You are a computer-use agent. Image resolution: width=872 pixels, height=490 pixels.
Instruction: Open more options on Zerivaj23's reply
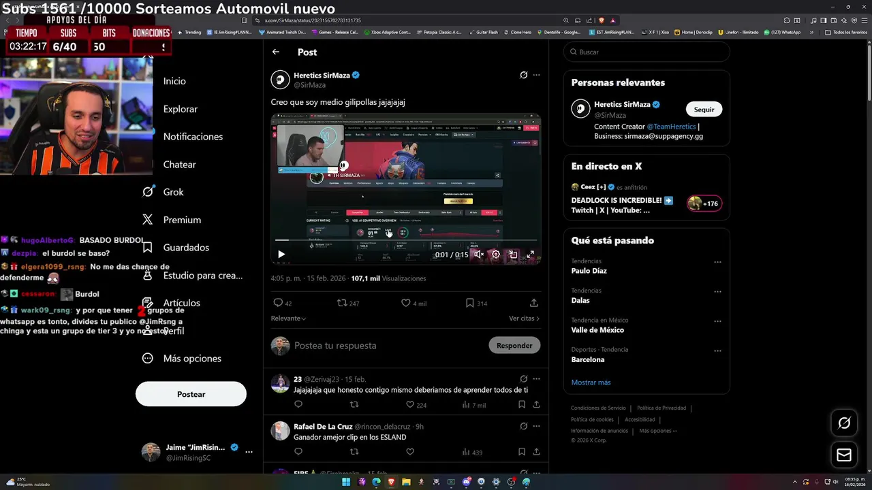536,379
